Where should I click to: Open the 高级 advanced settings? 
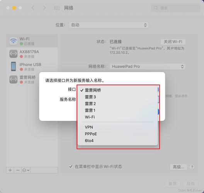pyautogui.click(x=178, y=167)
